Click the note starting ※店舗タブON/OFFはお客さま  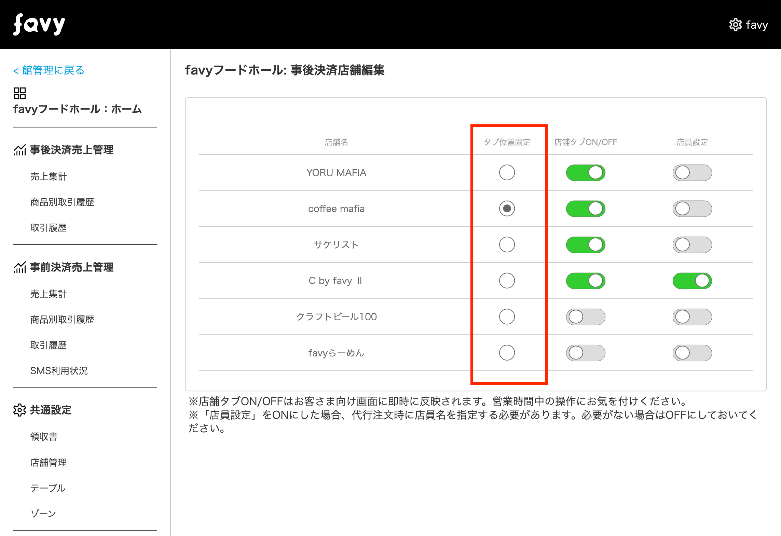coord(438,401)
